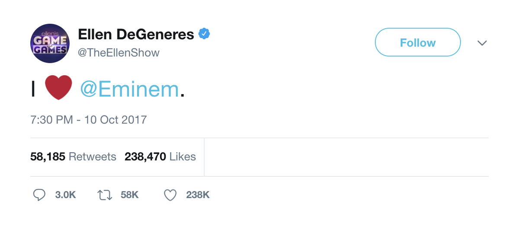This screenshot has height=230, width=519.
Task: Open the Game of Games profile avatar
Action: [x=50, y=43]
